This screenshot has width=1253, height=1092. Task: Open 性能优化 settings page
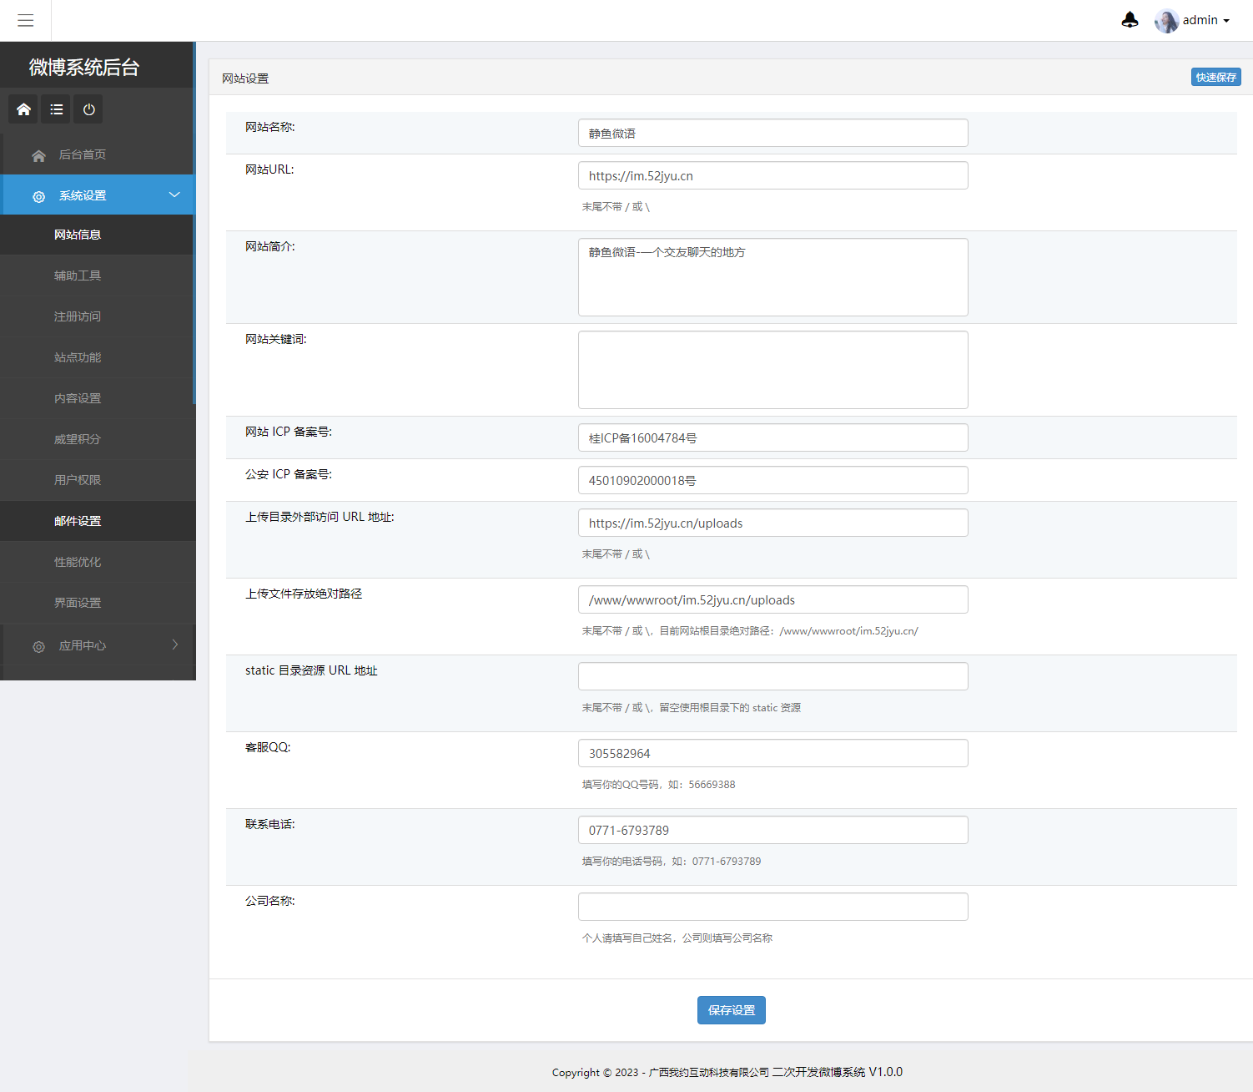[78, 562]
